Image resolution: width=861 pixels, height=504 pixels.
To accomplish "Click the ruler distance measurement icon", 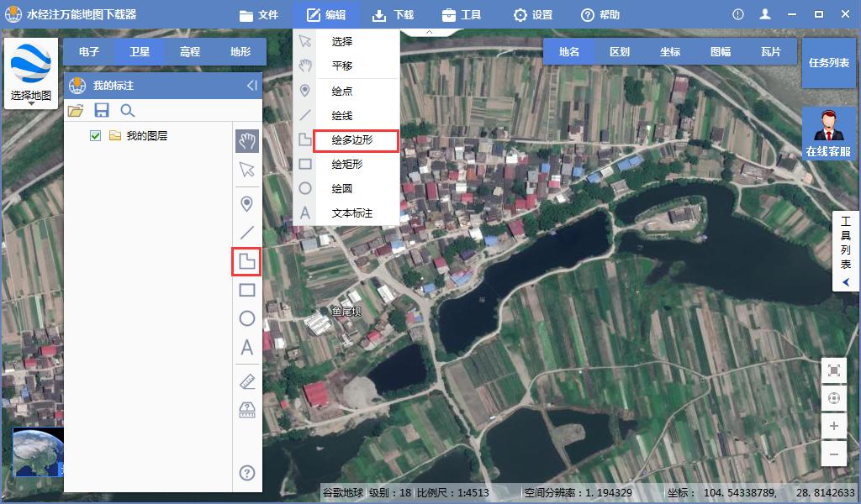I will (246, 382).
